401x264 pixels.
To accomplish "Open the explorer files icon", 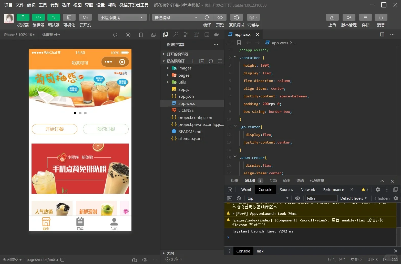I will tap(166, 34).
